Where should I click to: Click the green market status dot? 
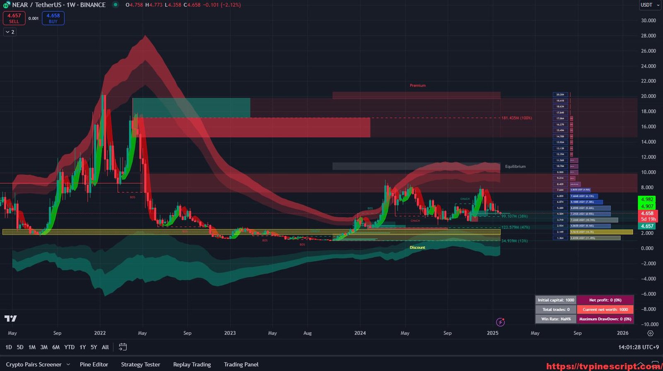[x=116, y=5]
